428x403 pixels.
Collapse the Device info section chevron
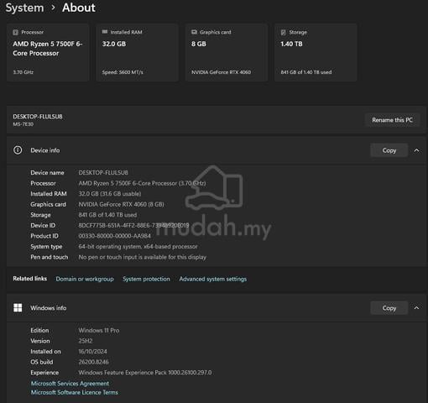416,150
